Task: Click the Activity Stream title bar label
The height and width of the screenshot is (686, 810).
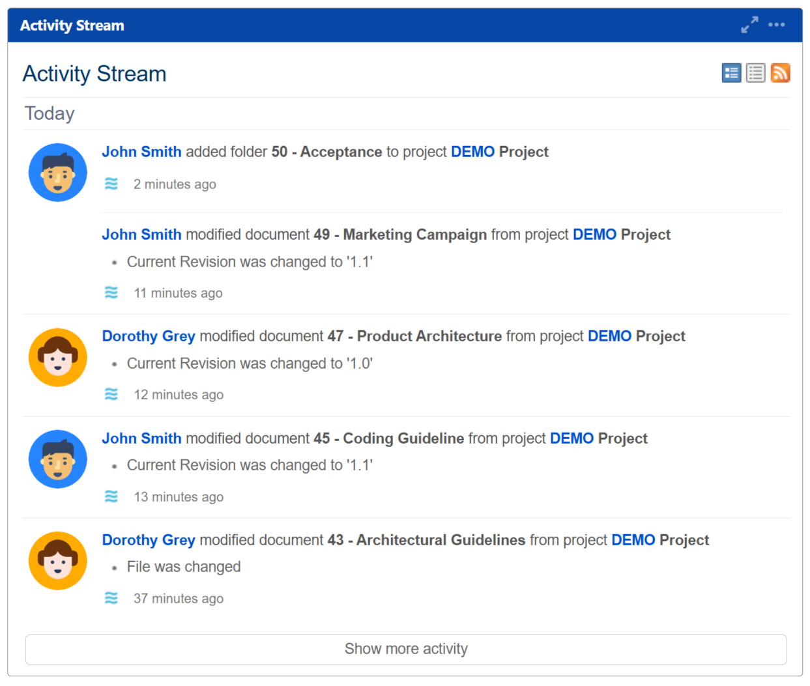Action: [x=72, y=25]
